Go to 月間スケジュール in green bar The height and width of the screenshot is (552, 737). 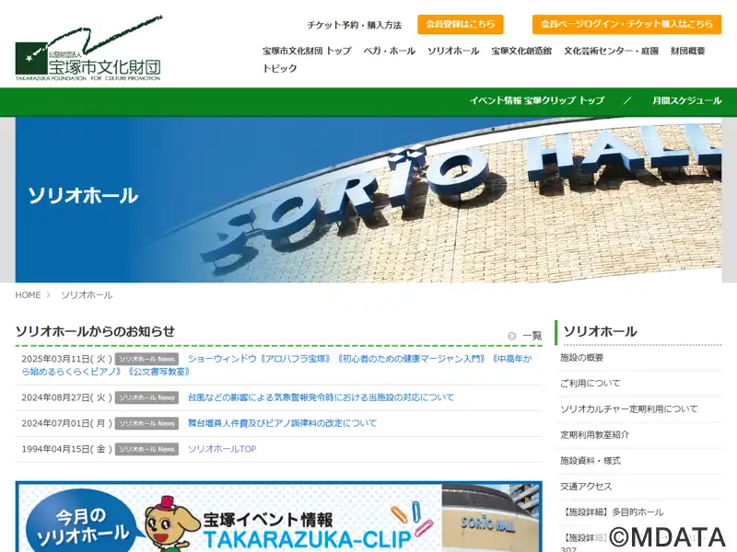[686, 100]
